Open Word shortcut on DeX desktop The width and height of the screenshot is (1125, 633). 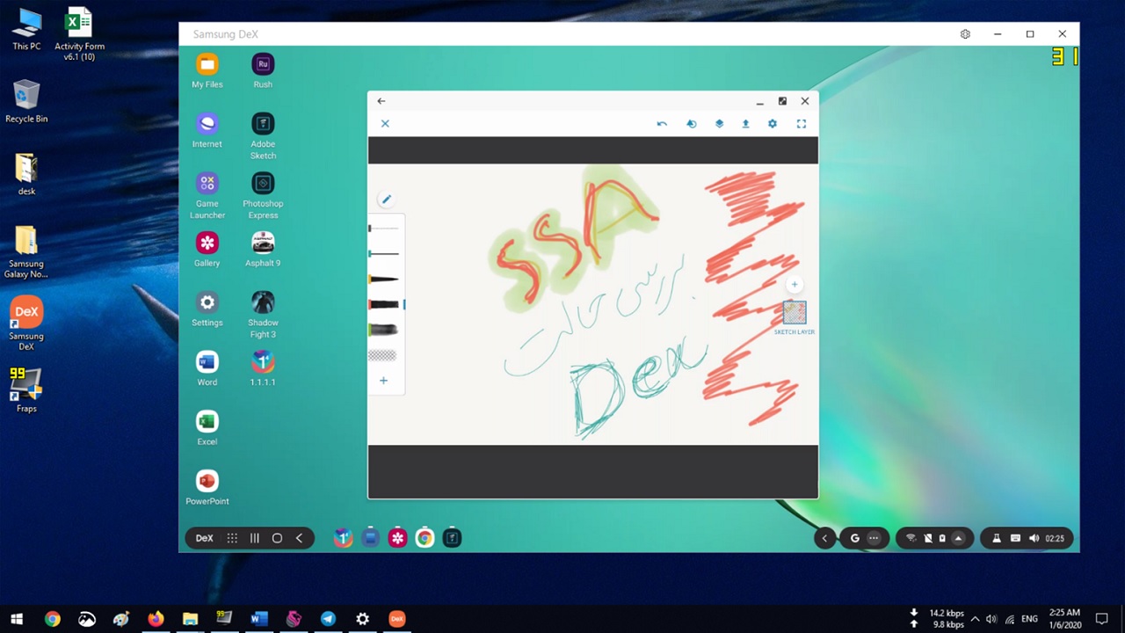(x=207, y=369)
